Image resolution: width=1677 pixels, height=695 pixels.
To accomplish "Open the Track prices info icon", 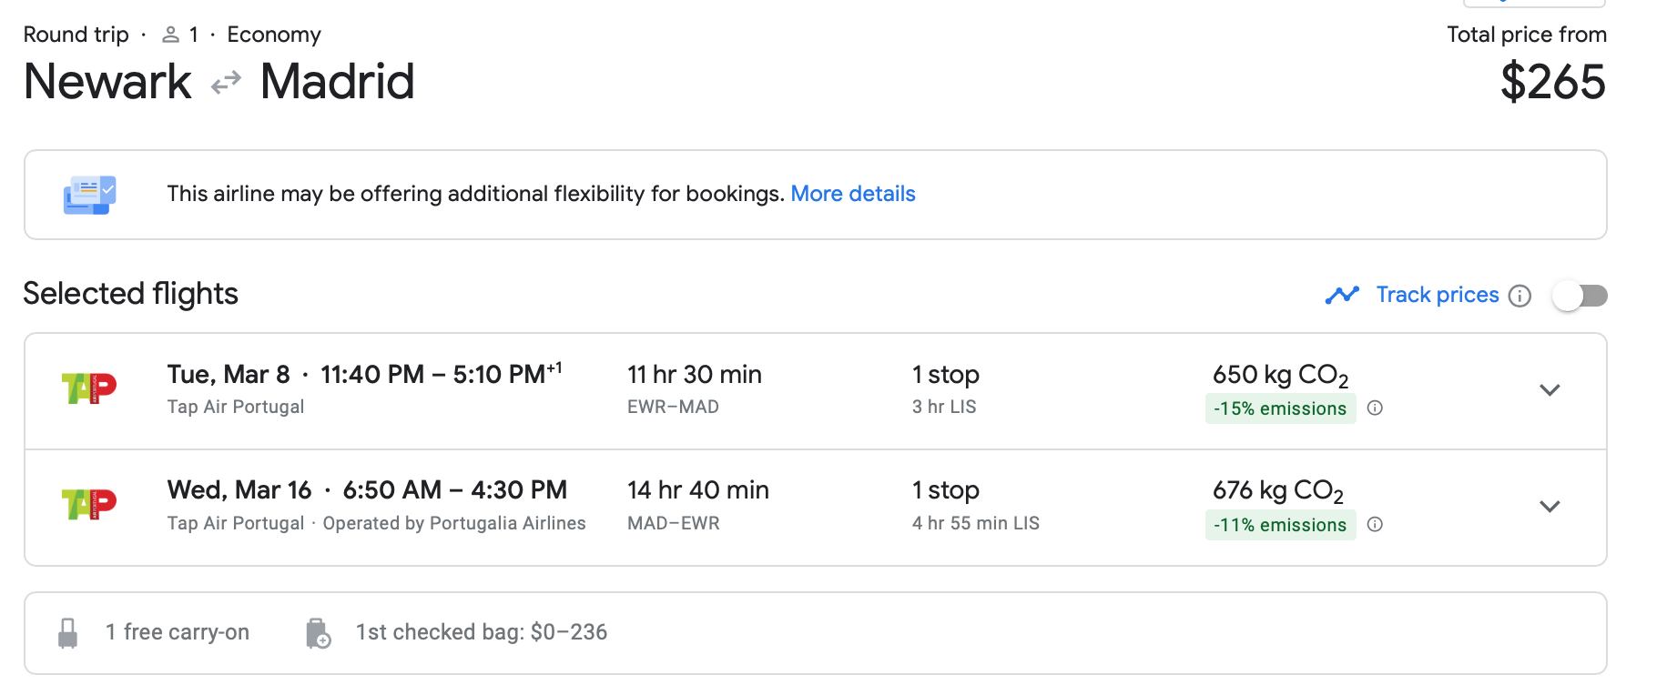I will click(1519, 296).
